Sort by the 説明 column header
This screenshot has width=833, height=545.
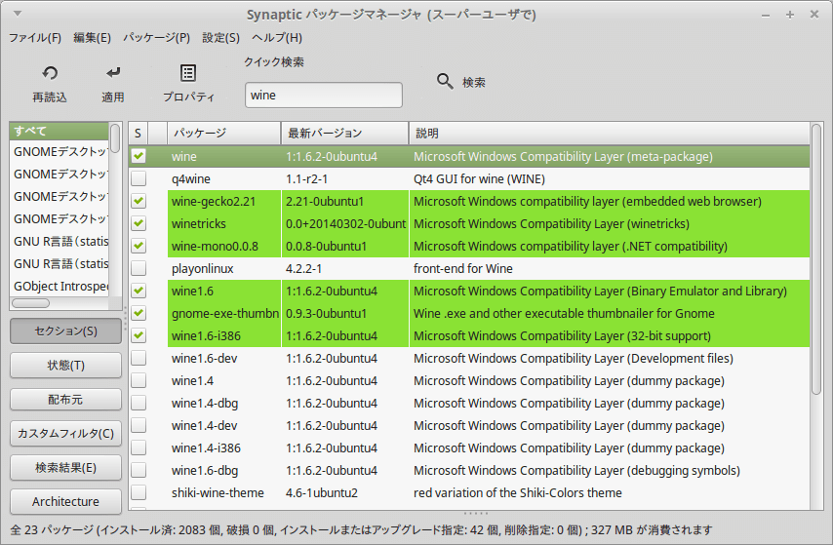pos(609,133)
